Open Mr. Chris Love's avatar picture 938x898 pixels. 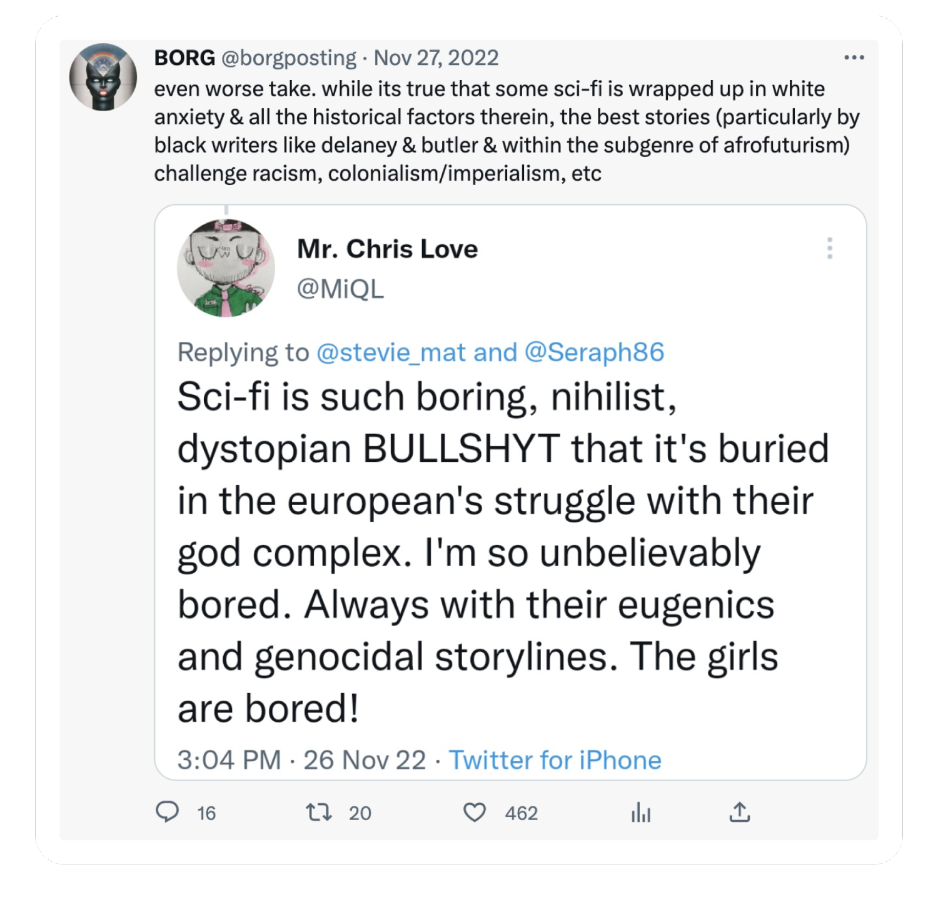click(226, 268)
